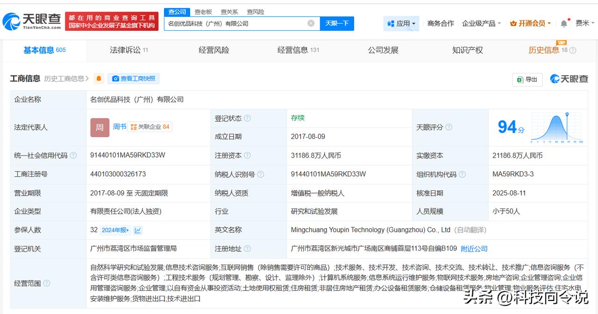Click help icon next to 天眼评分
Image resolution: width=598 pixels, height=314 pixels.
449,127
